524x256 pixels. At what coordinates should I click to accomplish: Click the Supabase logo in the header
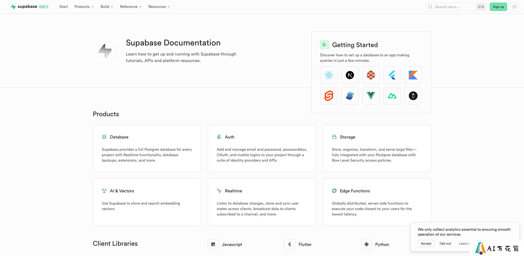click(x=24, y=7)
